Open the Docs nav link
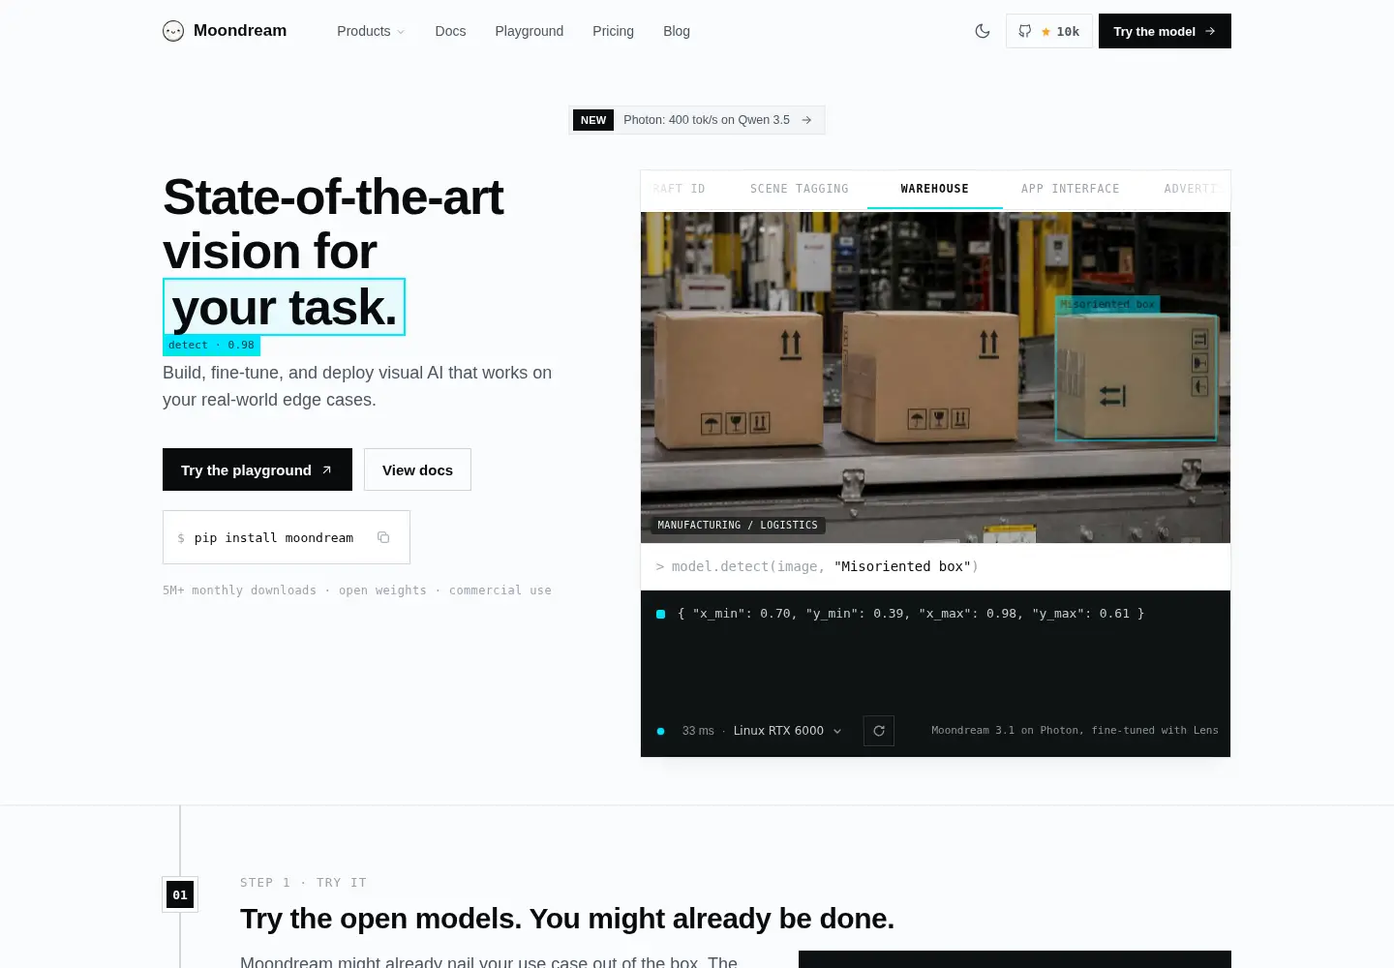This screenshot has height=968, width=1394. point(450,31)
